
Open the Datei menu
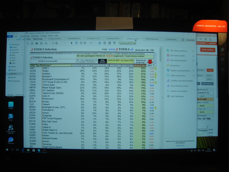(28, 35)
